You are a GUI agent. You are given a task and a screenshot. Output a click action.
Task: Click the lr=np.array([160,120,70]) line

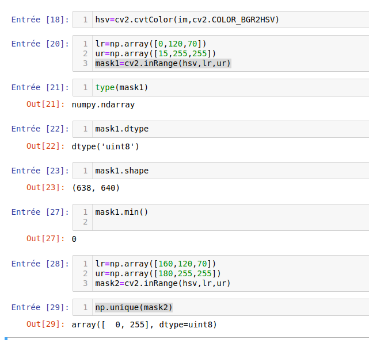[155, 264]
